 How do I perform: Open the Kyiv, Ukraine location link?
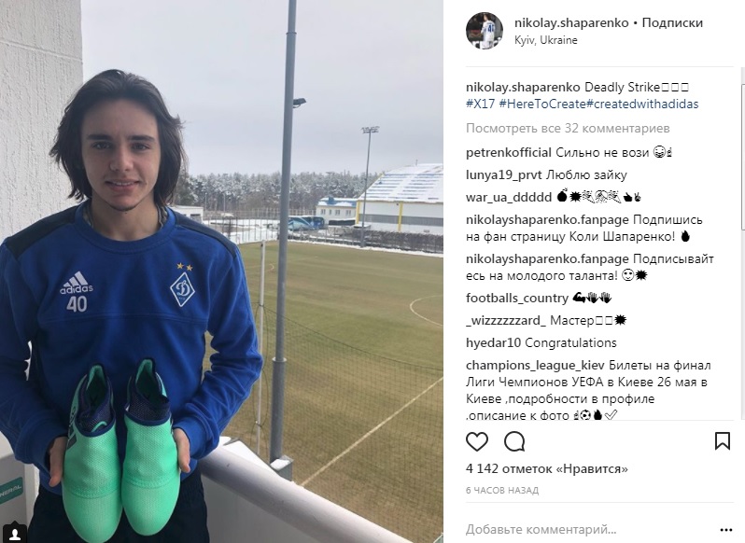546,40
